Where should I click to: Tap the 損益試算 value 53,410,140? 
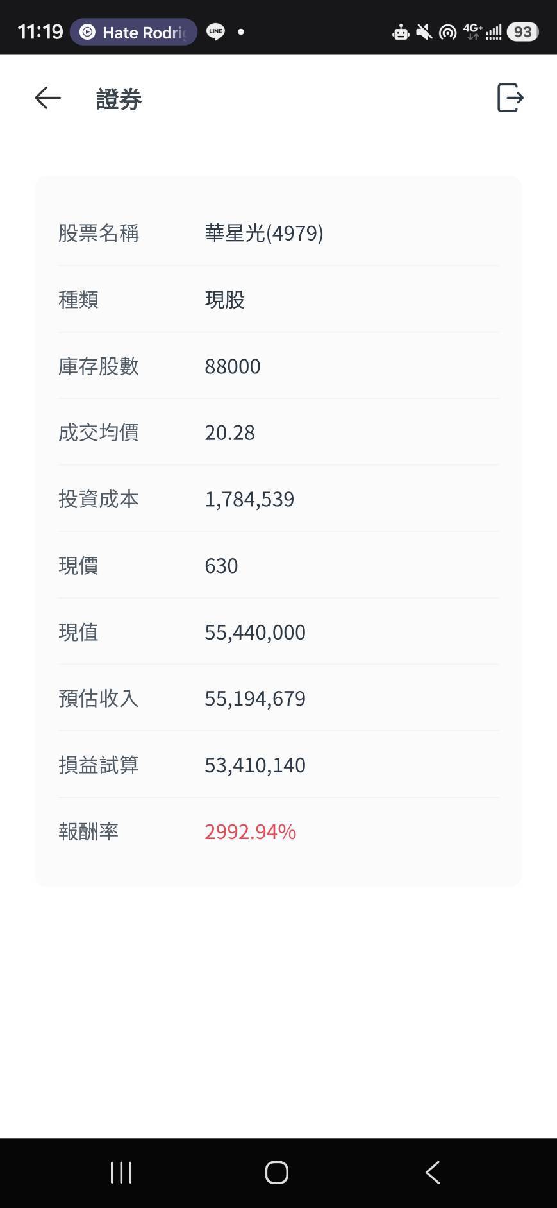255,765
